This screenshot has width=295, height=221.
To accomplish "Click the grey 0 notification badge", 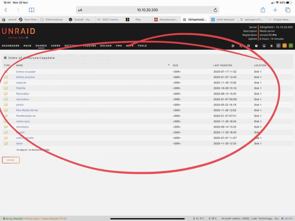I will (278, 45).
